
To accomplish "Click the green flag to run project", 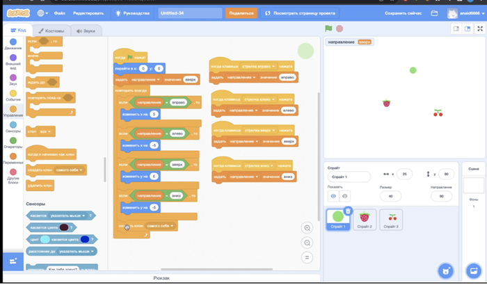I will 328,28.
